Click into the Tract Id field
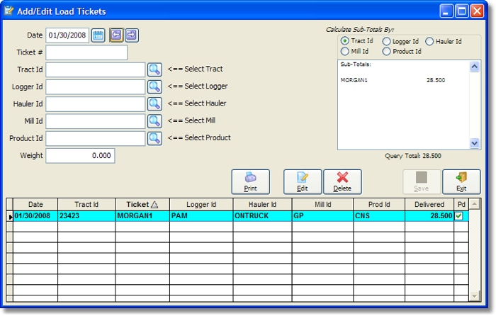 point(96,69)
